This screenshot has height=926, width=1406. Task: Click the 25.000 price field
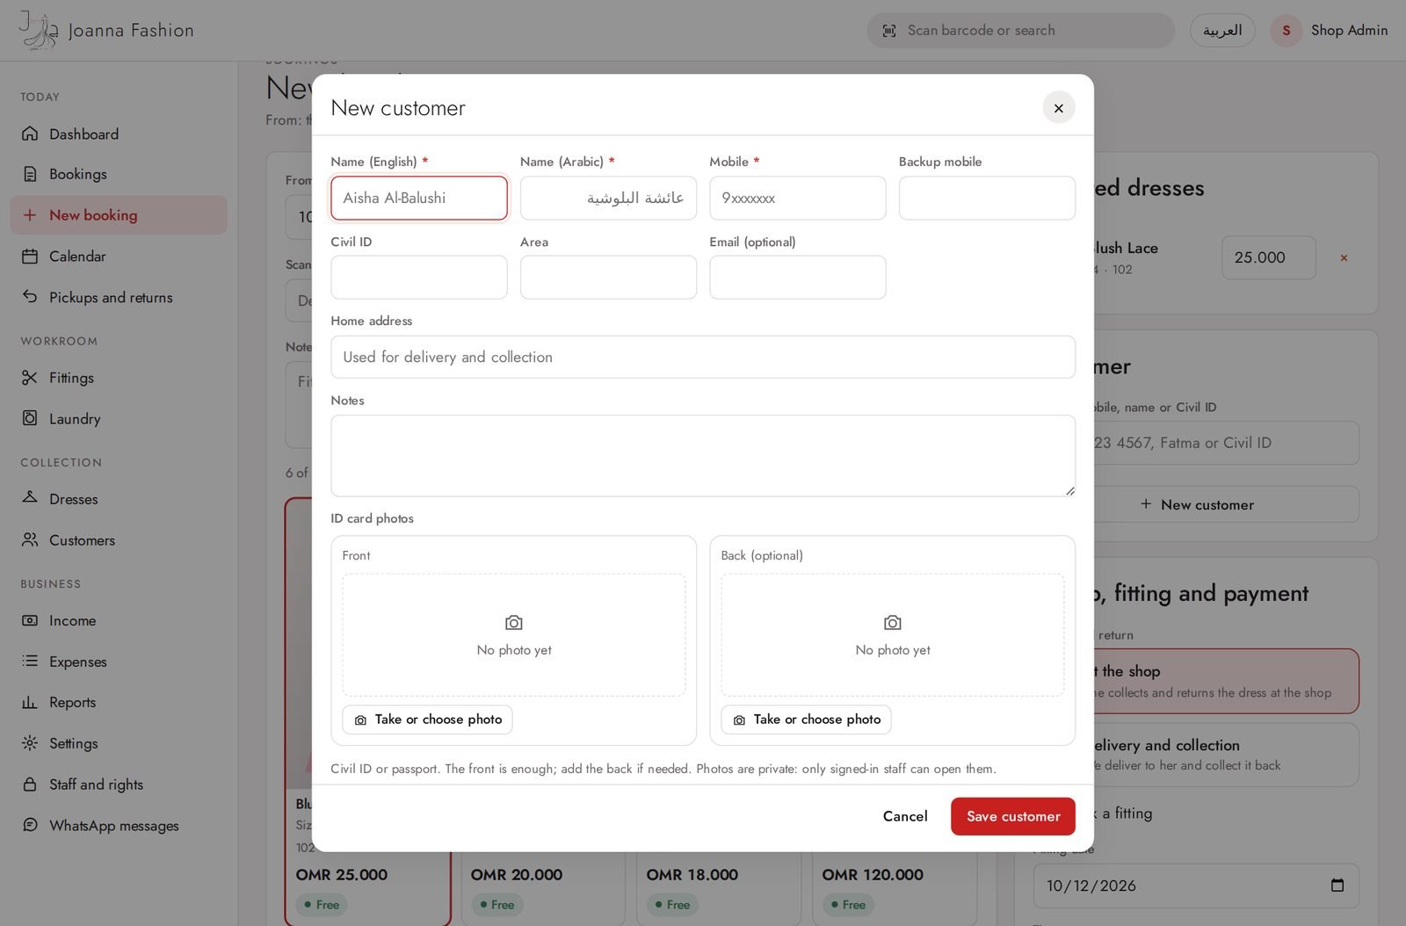point(1268,257)
